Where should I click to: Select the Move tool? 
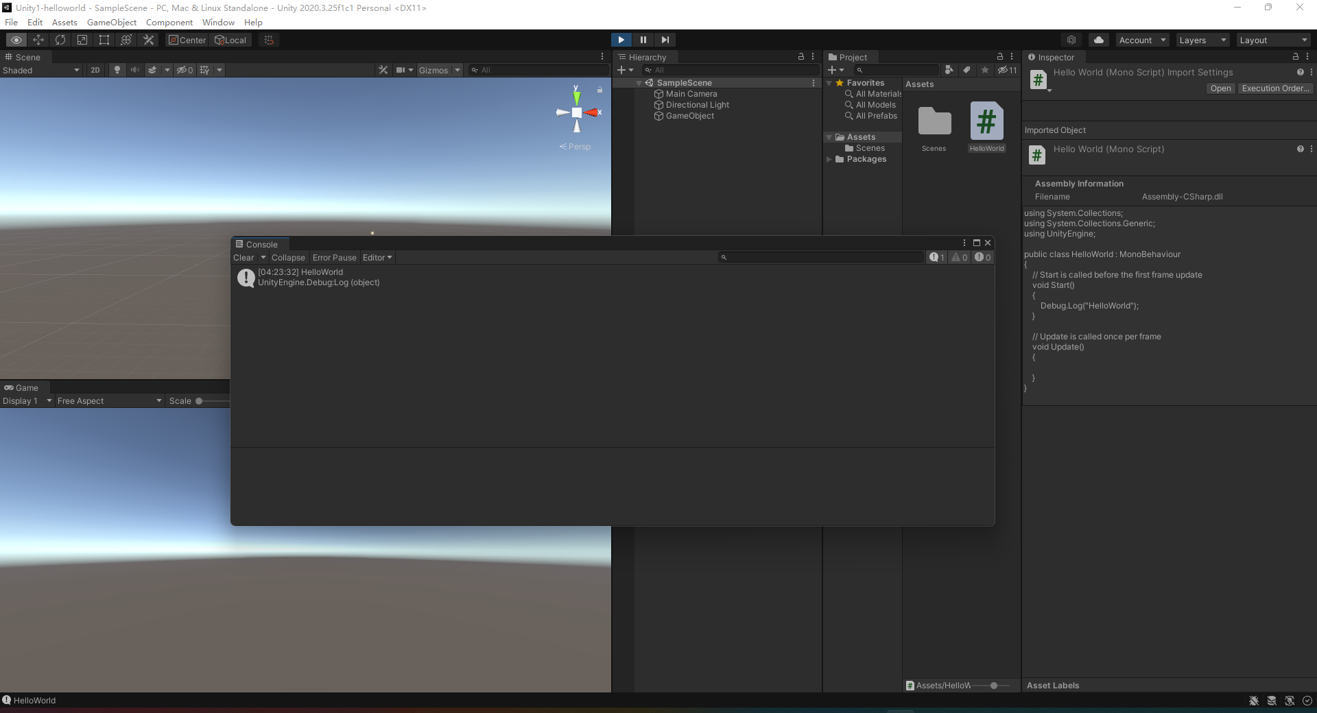38,40
